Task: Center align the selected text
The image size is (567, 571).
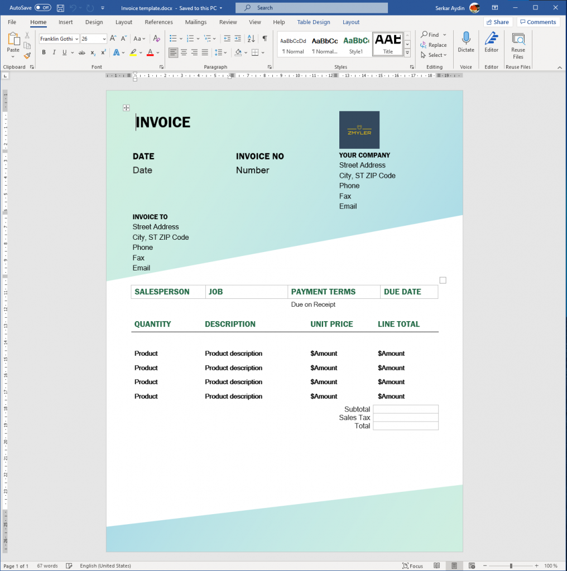Action: [x=184, y=52]
